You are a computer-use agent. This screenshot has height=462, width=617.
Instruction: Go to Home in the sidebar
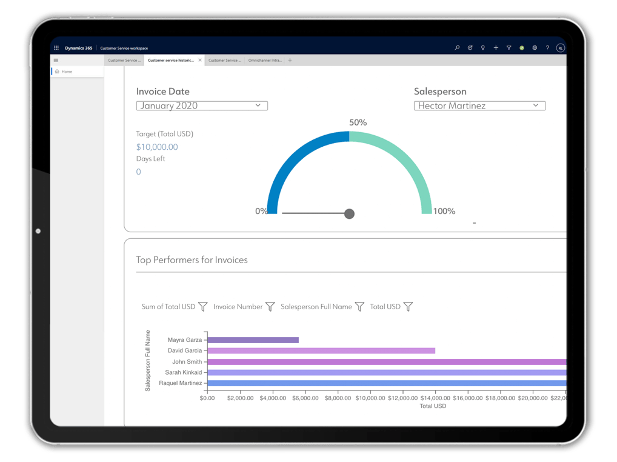click(x=67, y=72)
